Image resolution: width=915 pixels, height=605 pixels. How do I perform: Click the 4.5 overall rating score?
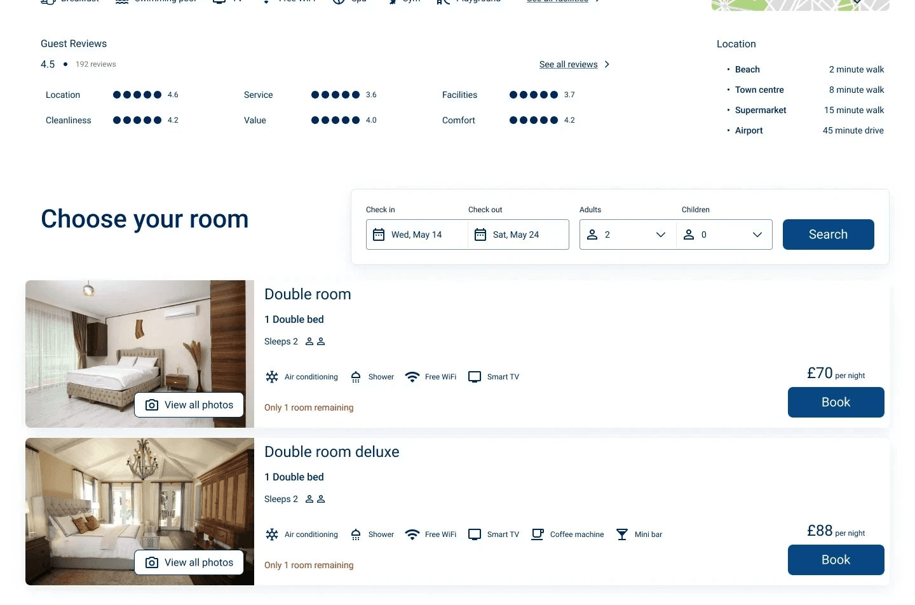tap(48, 64)
